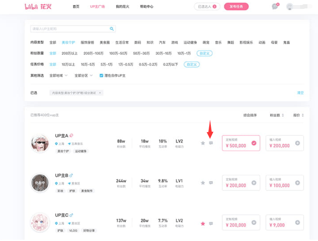Open UP主A's avatar thumbnail

(40, 143)
